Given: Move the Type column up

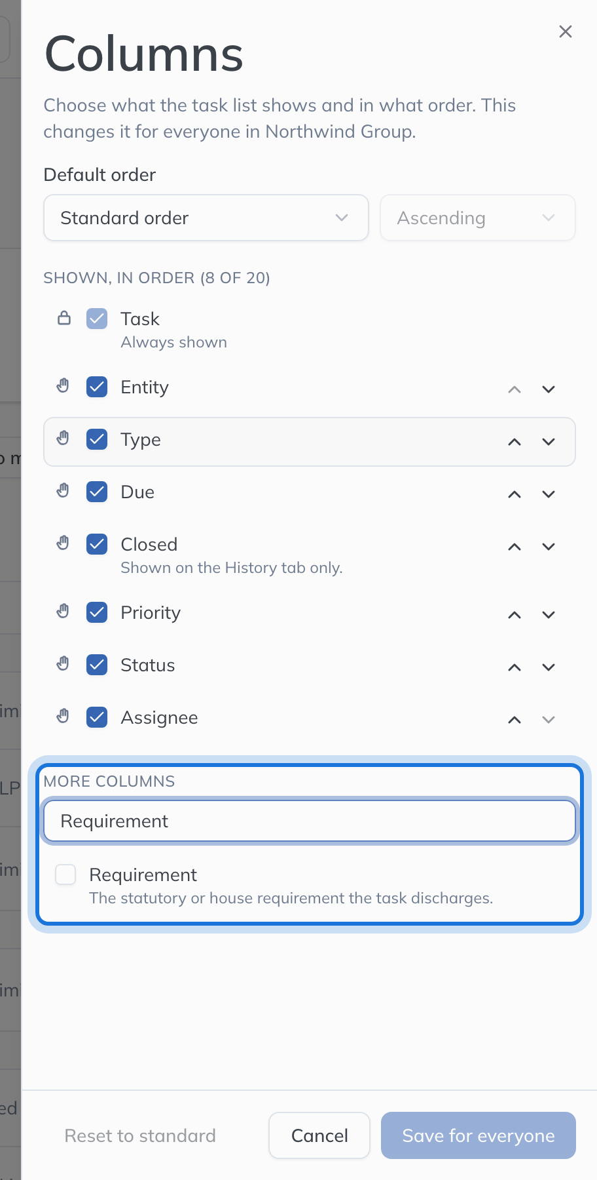Looking at the screenshot, I should [515, 442].
